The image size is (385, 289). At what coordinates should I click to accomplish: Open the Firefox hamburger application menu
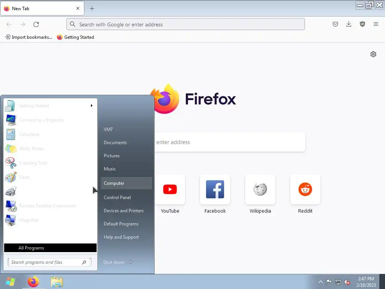tap(376, 24)
